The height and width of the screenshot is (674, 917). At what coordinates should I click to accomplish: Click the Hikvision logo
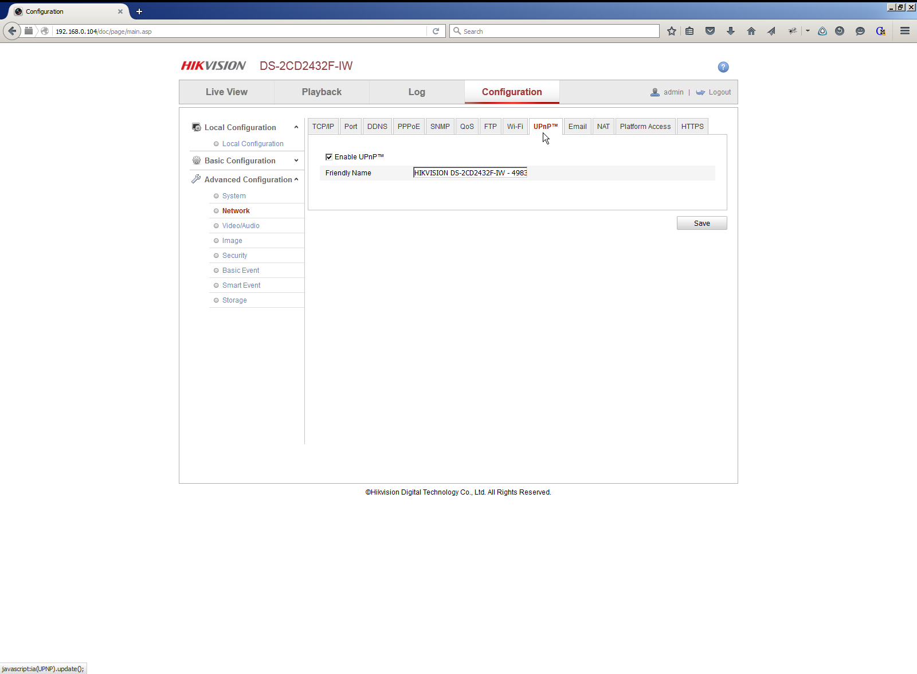pos(213,66)
